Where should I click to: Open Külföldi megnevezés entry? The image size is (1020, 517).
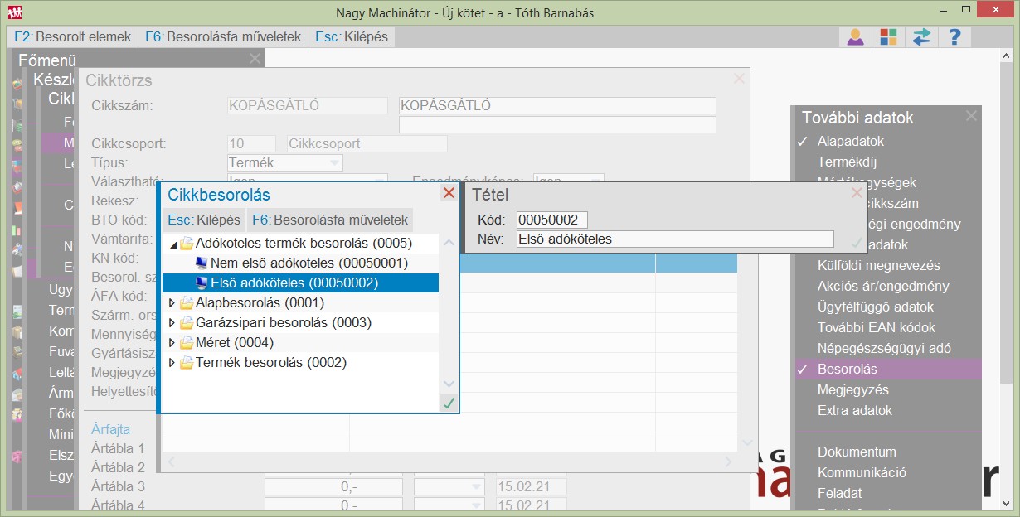click(878, 266)
